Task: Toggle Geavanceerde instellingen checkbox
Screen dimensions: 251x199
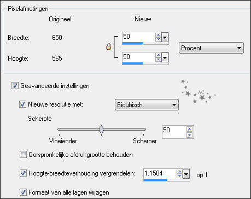Action: 15,86
